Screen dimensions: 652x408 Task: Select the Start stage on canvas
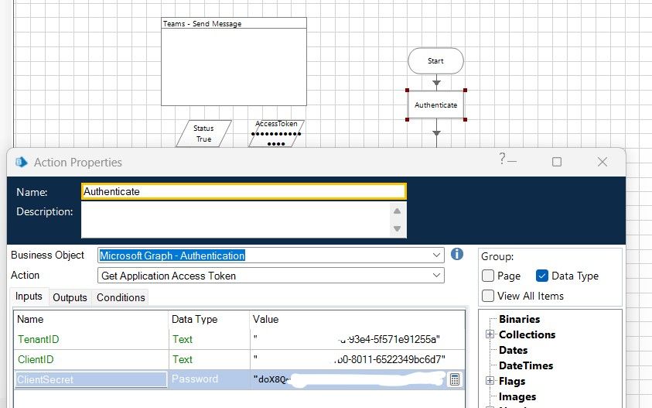[x=436, y=60]
